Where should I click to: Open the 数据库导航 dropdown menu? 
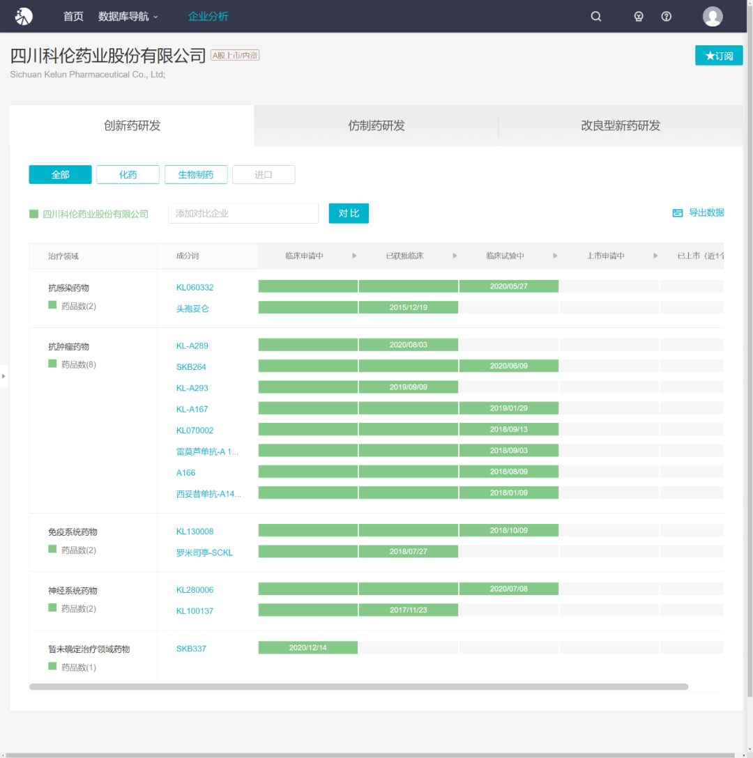click(x=128, y=17)
